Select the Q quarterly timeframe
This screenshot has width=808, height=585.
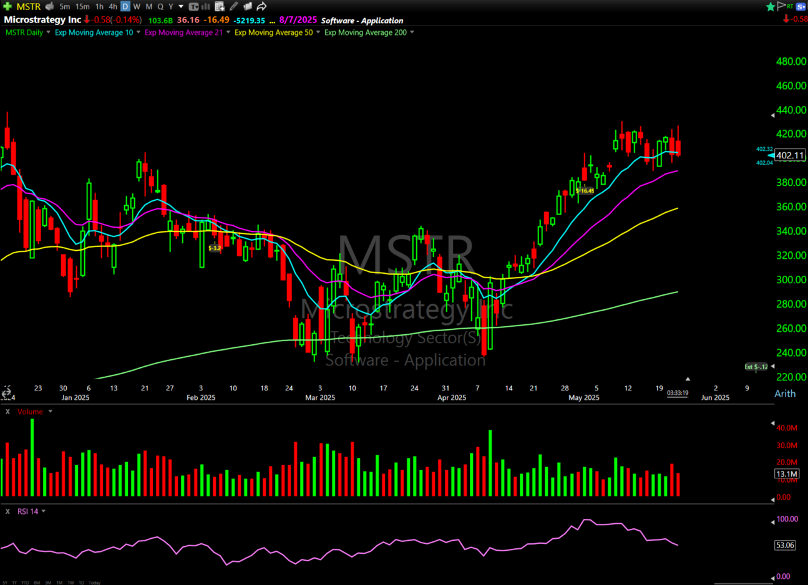coord(160,6)
